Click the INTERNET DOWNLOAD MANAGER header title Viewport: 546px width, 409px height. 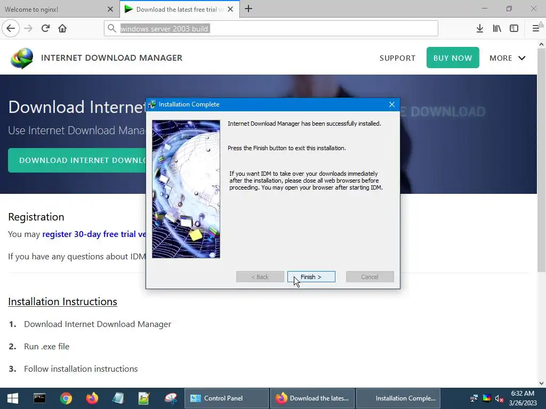pyautogui.click(x=112, y=58)
